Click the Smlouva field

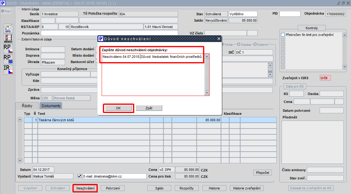[53, 49]
